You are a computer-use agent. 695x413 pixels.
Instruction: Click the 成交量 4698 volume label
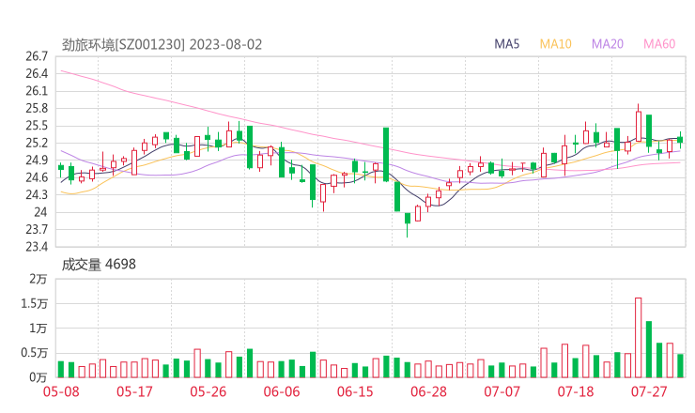[99, 264]
